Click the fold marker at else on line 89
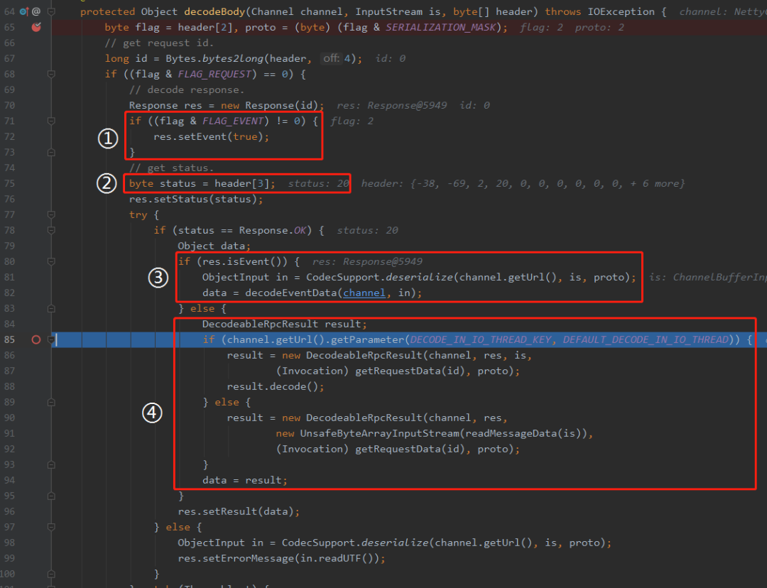This screenshot has height=588, width=767. click(x=51, y=402)
